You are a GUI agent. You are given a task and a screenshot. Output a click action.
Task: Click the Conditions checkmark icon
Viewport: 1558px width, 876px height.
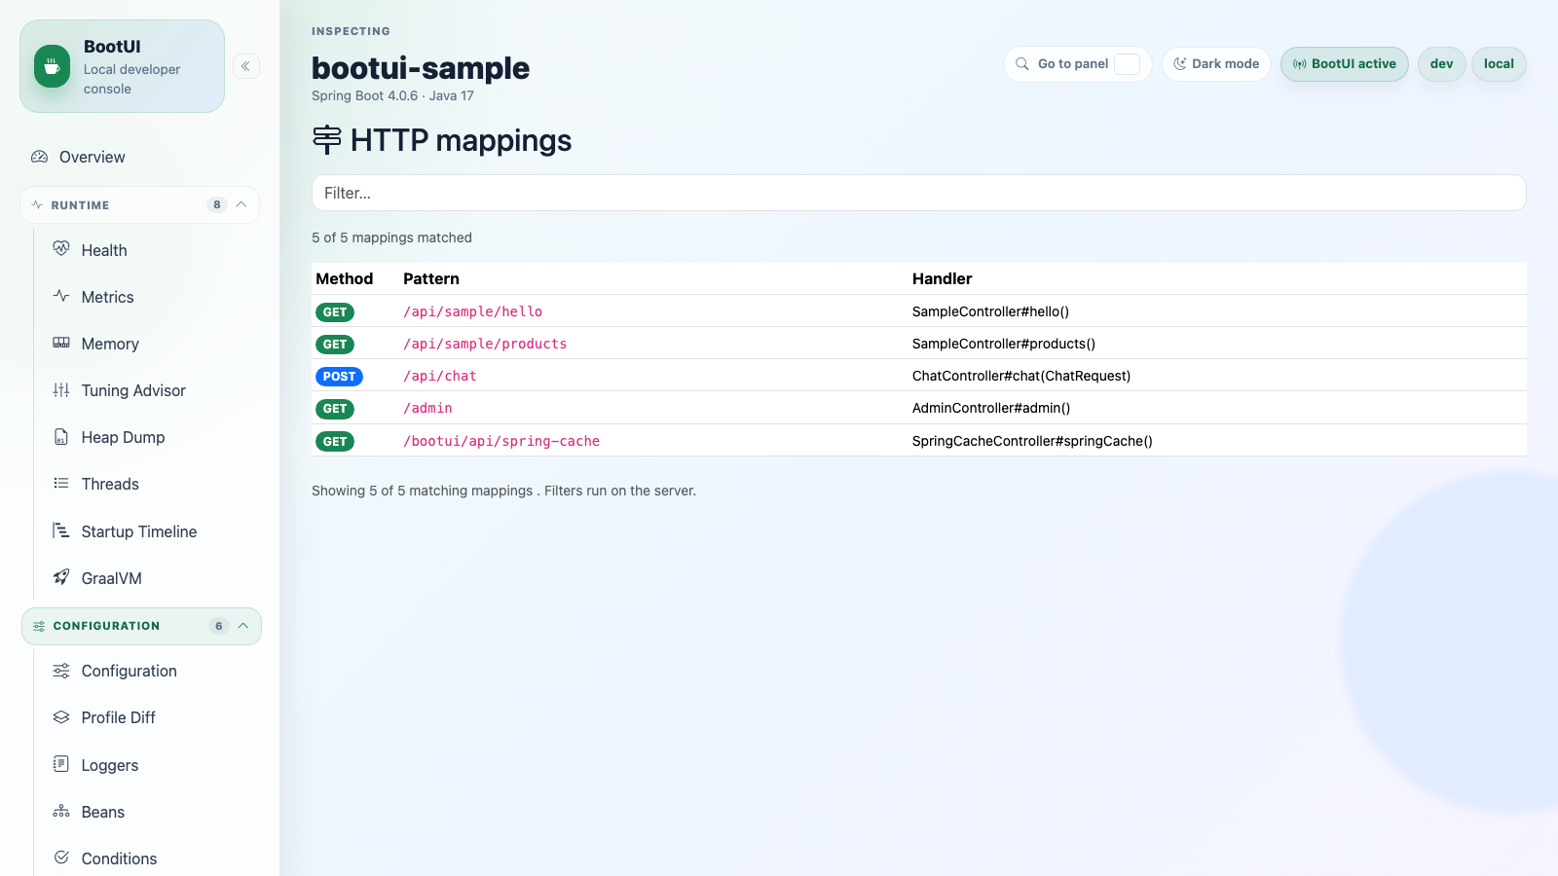(x=61, y=858)
